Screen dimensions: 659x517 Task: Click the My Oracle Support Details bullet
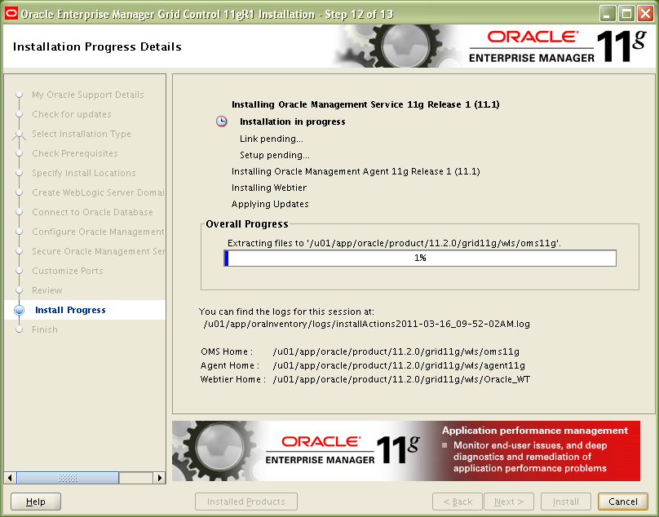point(19,95)
